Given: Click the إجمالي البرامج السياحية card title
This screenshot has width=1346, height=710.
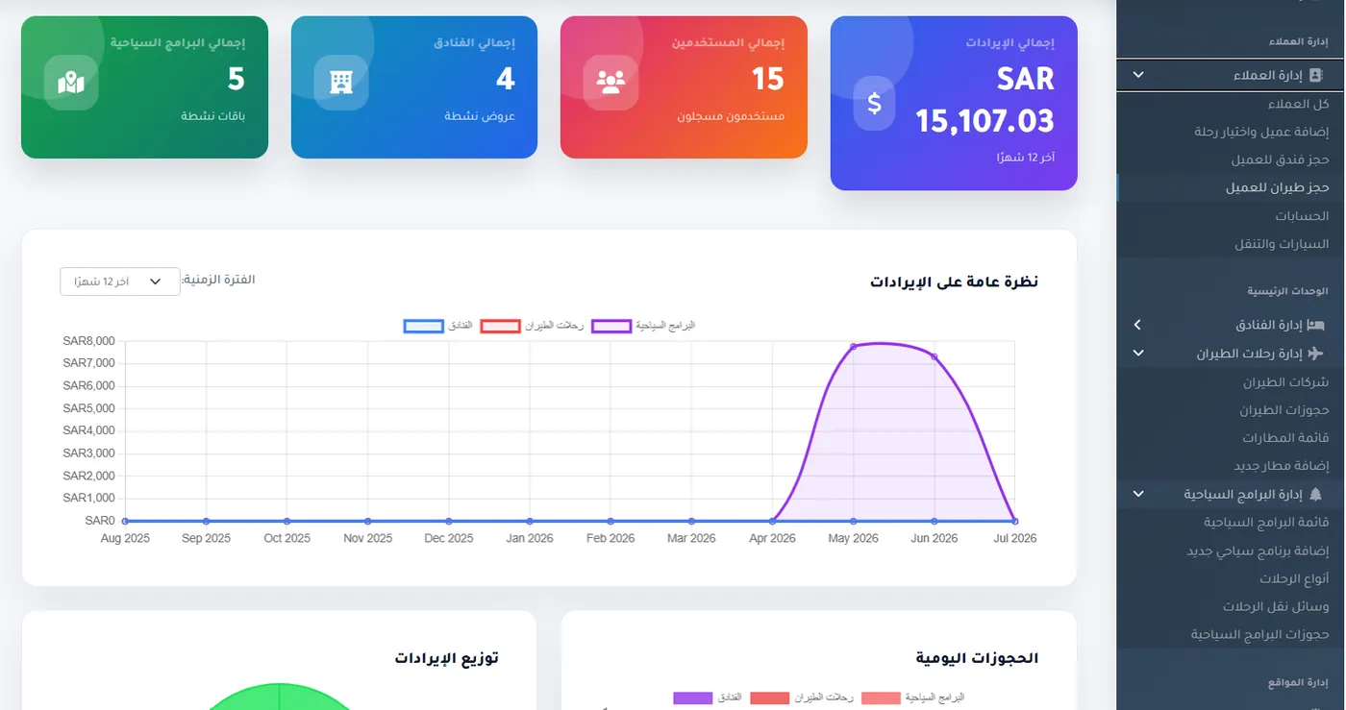Looking at the screenshot, I should pos(178,42).
